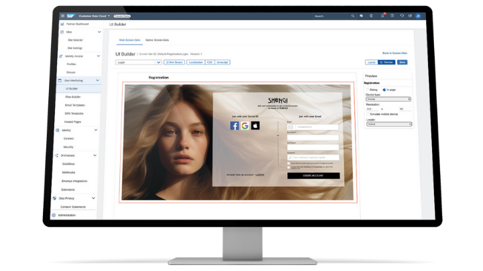483x271 pixels.
Task: Collapse the Identity Access section chevron
Action: [x=99, y=56]
